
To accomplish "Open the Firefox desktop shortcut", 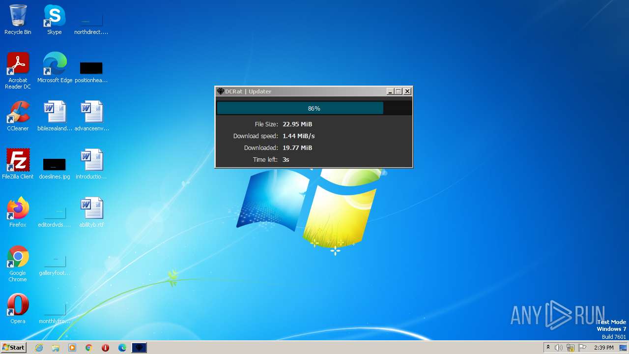I will pyautogui.click(x=18, y=212).
